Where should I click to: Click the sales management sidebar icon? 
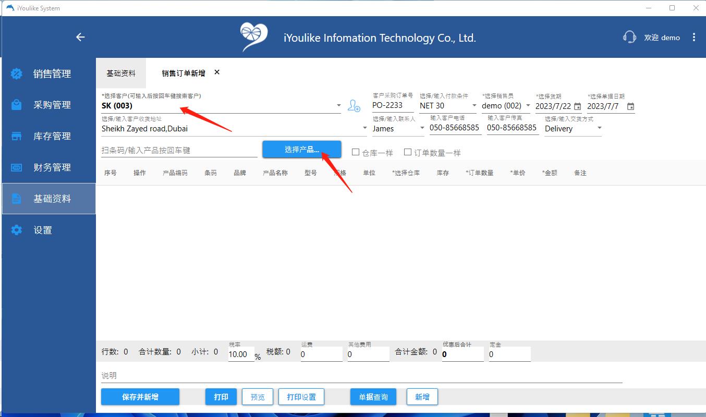[x=17, y=73]
